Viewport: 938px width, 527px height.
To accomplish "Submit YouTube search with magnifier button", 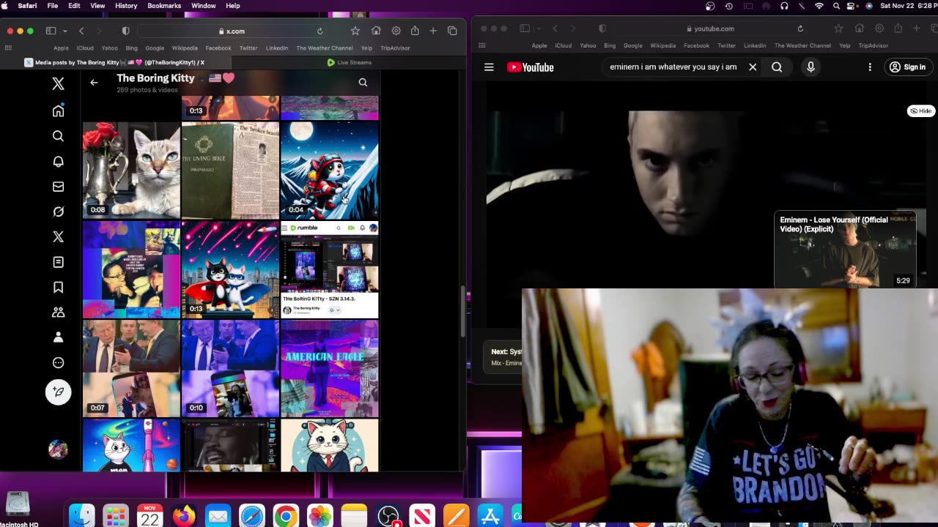I will [777, 67].
